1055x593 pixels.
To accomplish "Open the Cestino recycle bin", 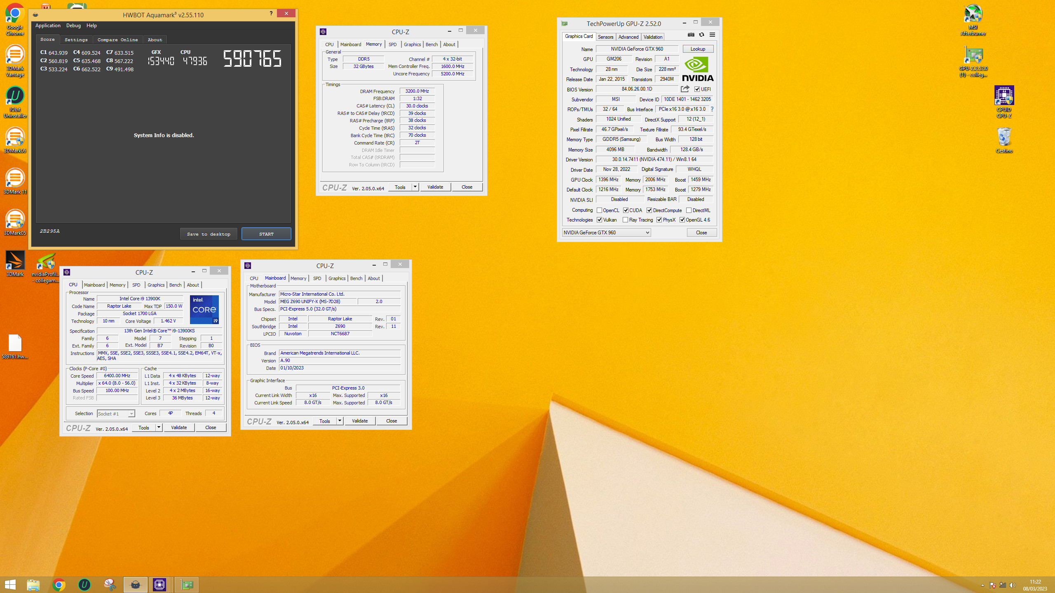I will [1004, 140].
